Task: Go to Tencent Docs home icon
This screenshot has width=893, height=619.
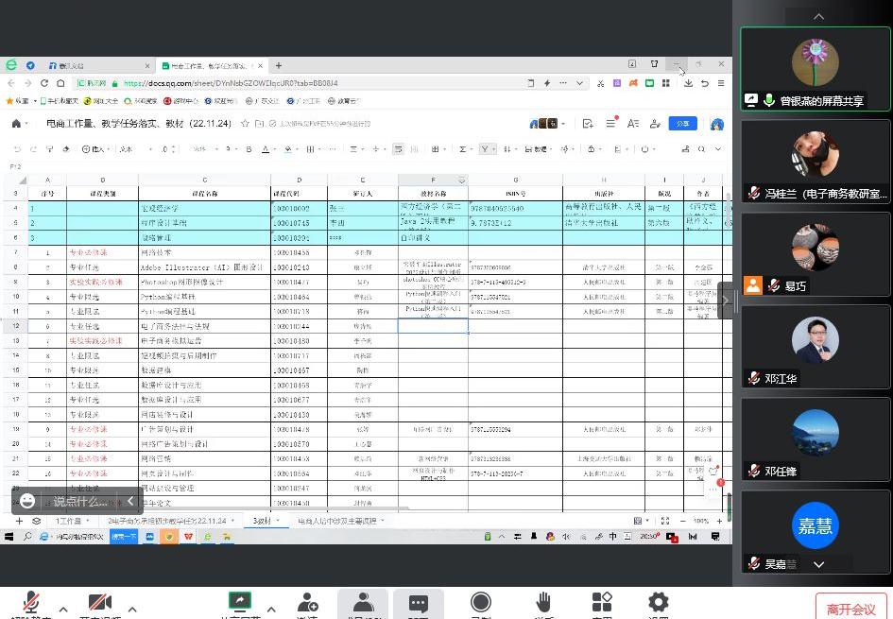Action: coord(16,124)
